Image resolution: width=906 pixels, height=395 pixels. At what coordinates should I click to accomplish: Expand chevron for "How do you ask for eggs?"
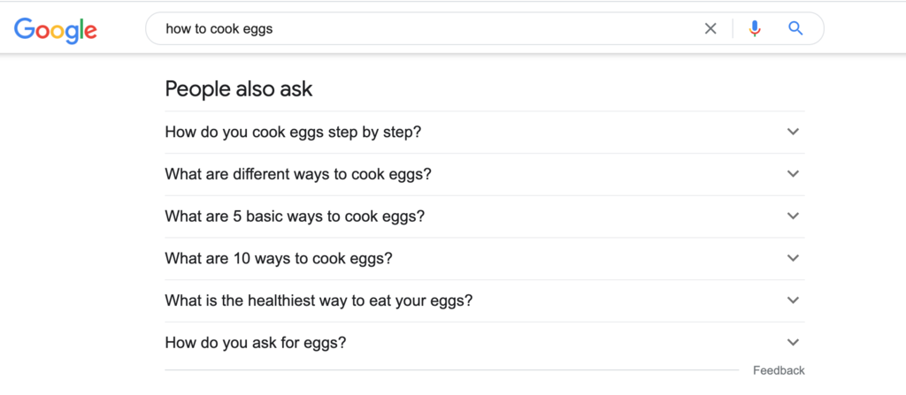point(793,343)
